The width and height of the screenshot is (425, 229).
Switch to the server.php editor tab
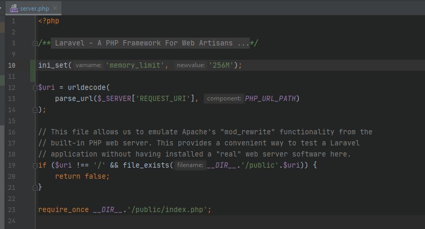coord(33,8)
